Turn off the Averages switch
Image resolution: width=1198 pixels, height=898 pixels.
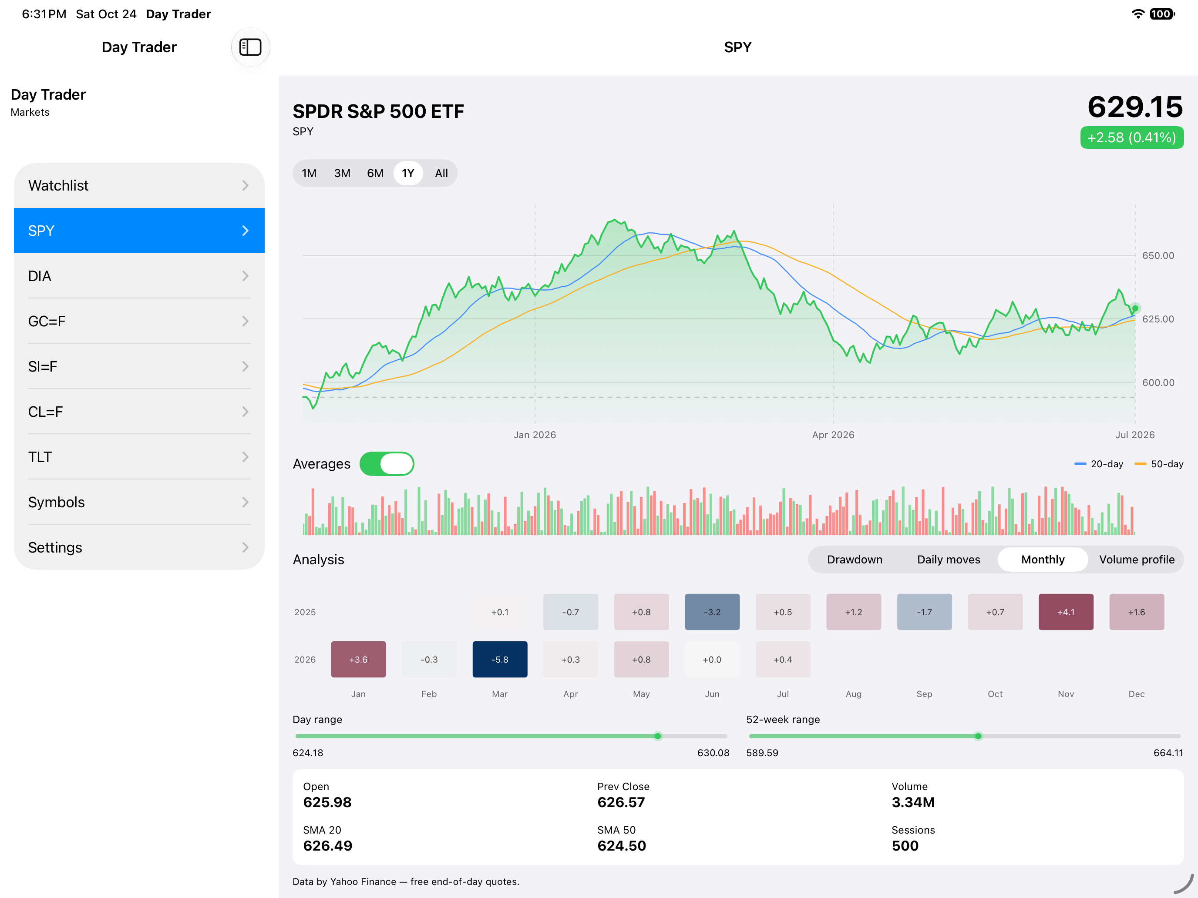[x=387, y=464]
